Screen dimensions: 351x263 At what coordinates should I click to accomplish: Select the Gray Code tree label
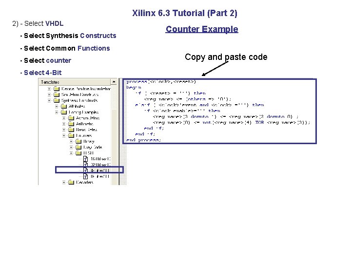93,147
